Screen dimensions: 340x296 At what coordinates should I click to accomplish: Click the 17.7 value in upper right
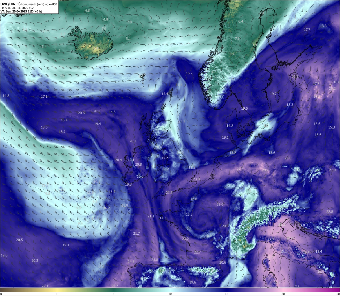coord(307,29)
